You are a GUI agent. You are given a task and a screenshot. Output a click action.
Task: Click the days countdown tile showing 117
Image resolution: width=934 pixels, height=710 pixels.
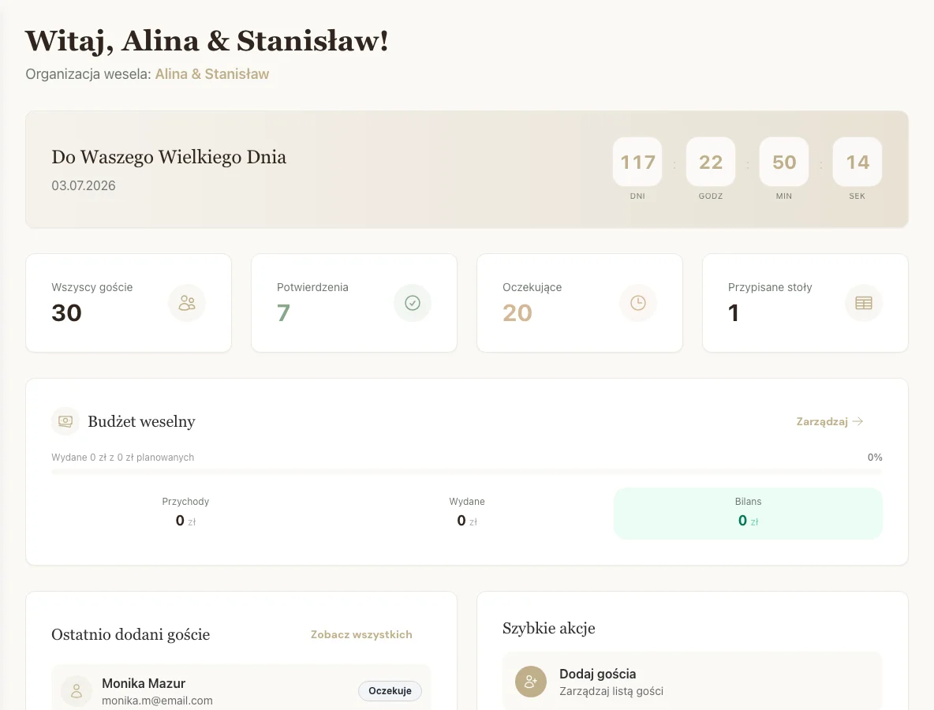[637, 162]
